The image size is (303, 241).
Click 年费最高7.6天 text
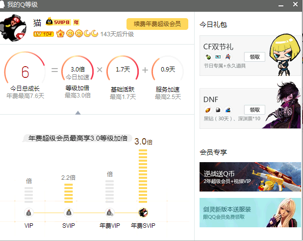pos(25,96)
